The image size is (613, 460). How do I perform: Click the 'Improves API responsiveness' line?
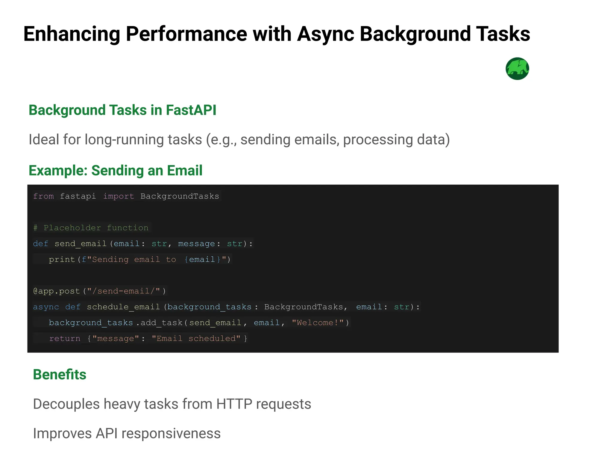pos(127,433)
